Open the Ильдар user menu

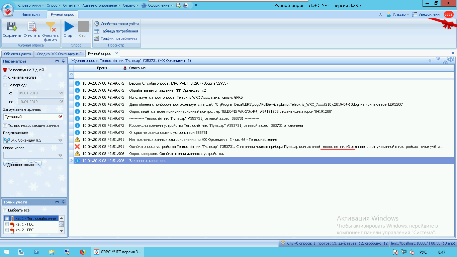pyautogui.click(x=398, y=14)
